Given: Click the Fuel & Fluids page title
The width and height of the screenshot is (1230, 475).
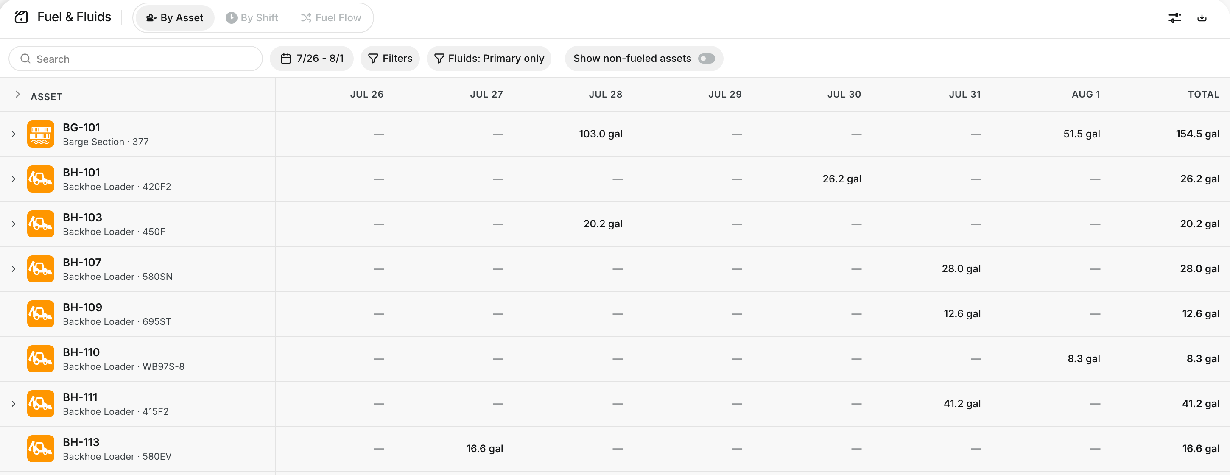Looking at the screenshot, I should pos(74,17).
